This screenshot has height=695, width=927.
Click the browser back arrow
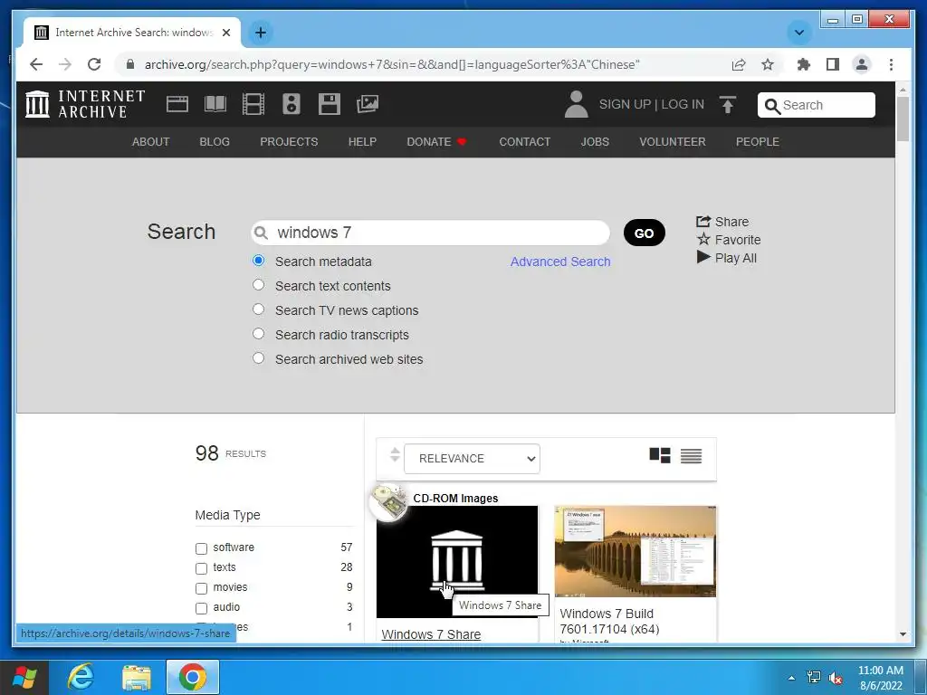point(36,64)
